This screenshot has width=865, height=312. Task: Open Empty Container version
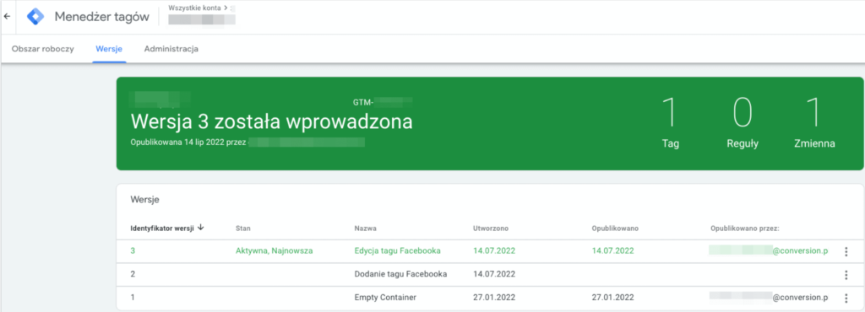(385, 297)
